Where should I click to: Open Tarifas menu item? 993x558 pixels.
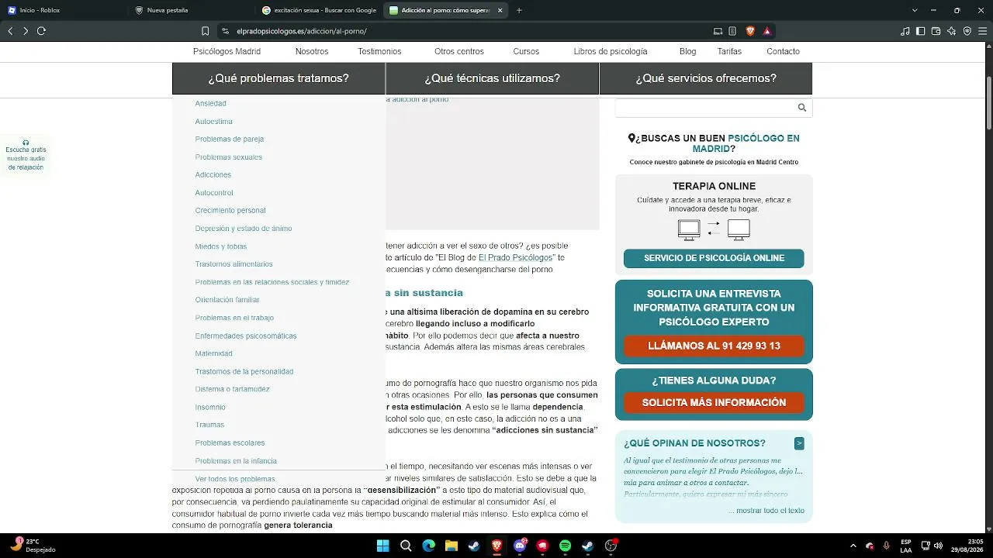[729, 51]
